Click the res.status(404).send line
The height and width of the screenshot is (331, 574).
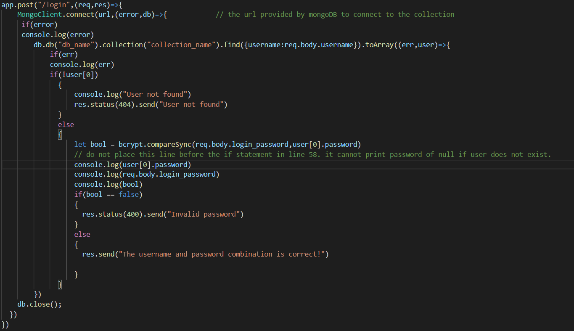(x=151, y=104)
